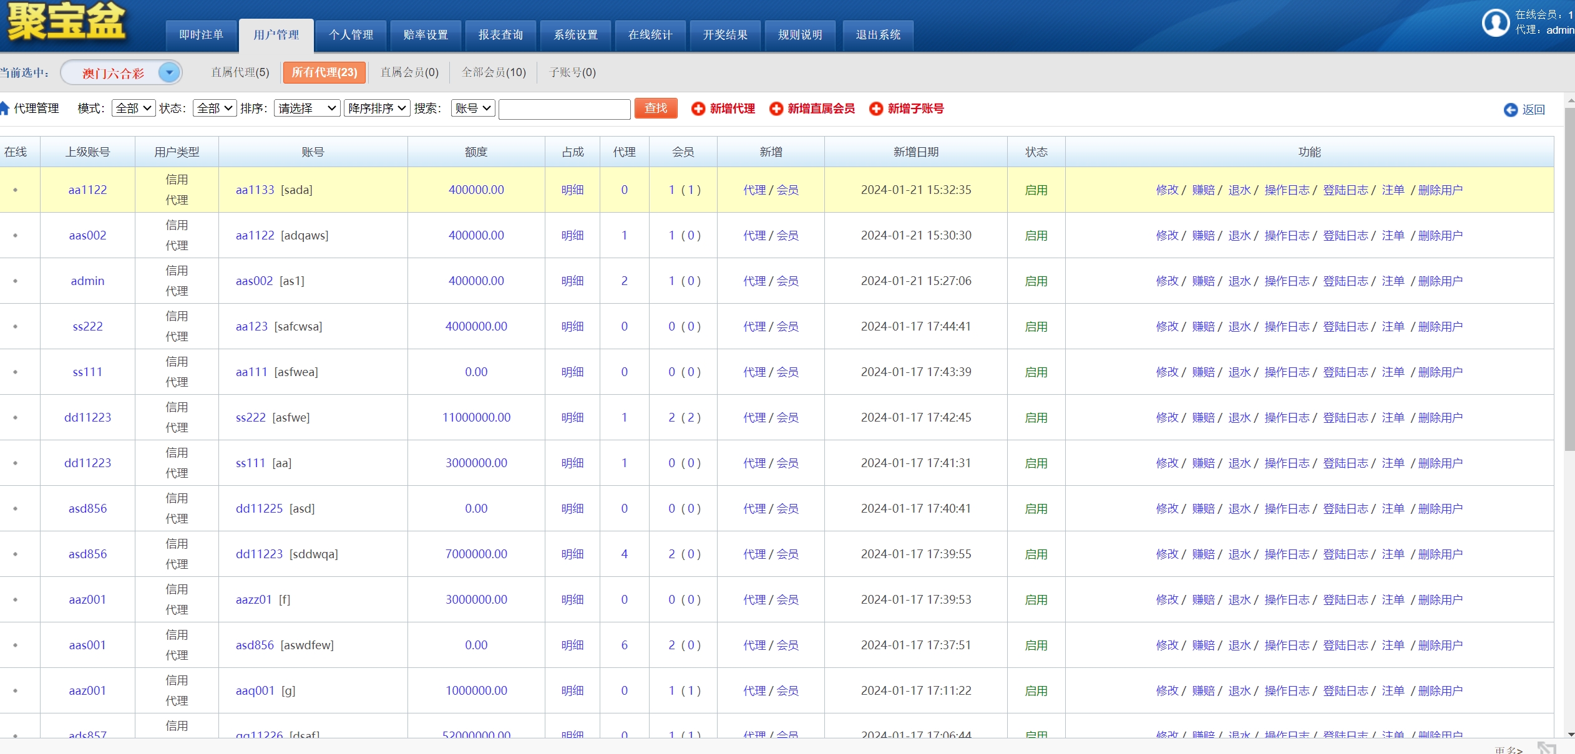Image resolution: width=1575 pixels, height=754 pixels.
Task: Open the 开奖结果 menu tab
Action: coord(725,35)
